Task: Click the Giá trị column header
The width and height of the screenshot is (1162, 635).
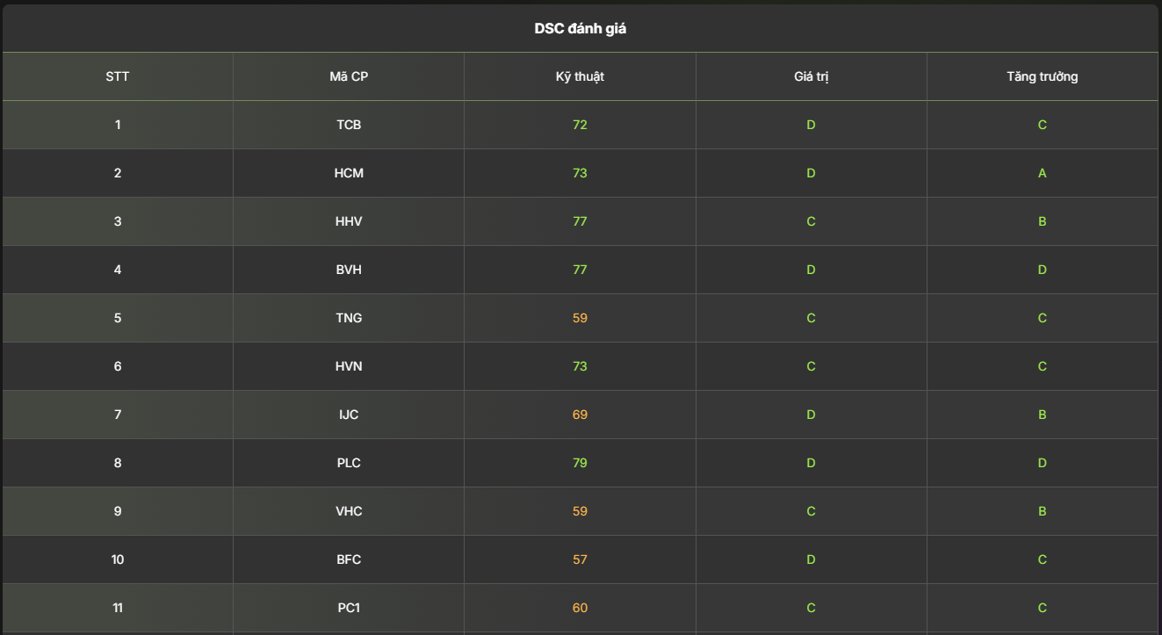Action: coord(811,76)
